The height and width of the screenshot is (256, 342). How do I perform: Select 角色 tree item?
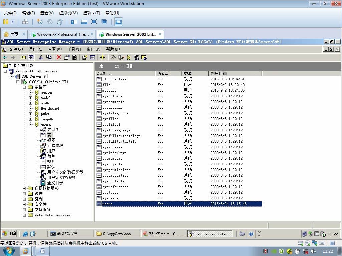tap(51, 156)
